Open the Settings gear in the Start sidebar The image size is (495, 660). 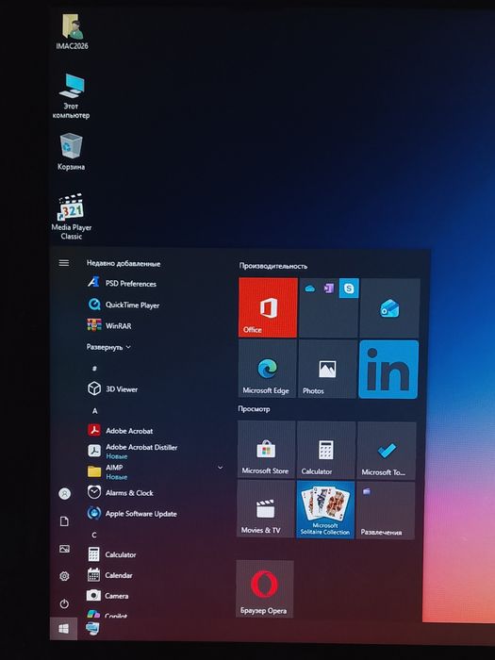point(64,576)
